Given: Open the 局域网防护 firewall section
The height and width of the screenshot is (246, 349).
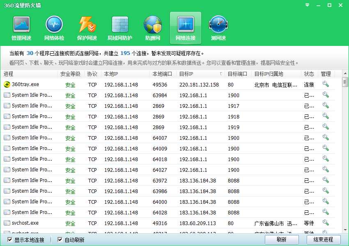Looking at the screenshot, I should coord(120,28).
